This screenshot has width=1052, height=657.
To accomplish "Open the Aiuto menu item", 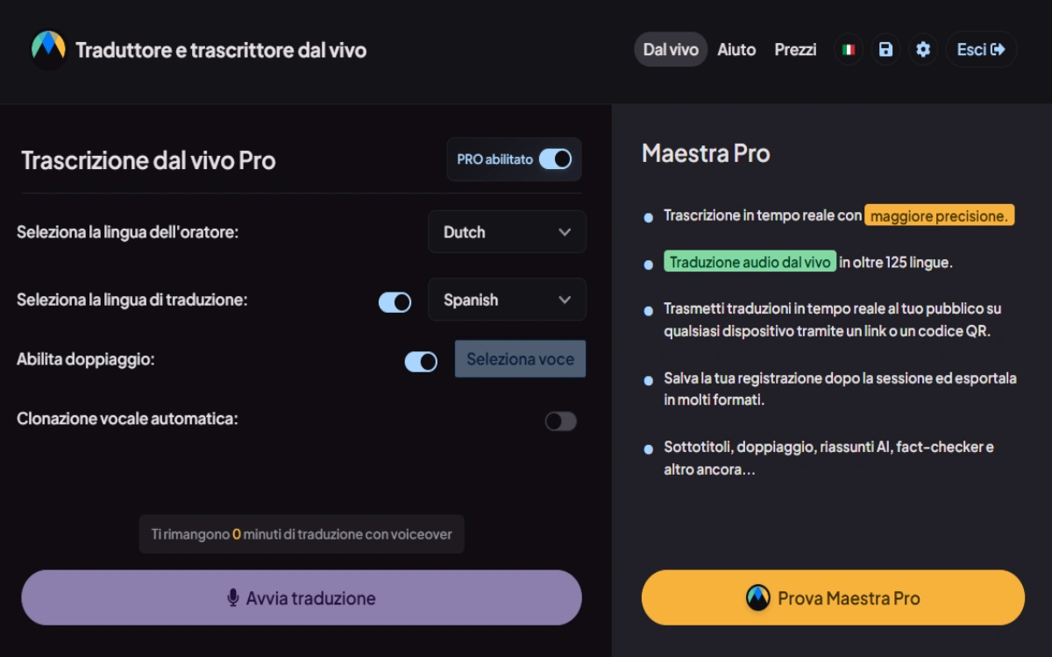I will [736, 50].
